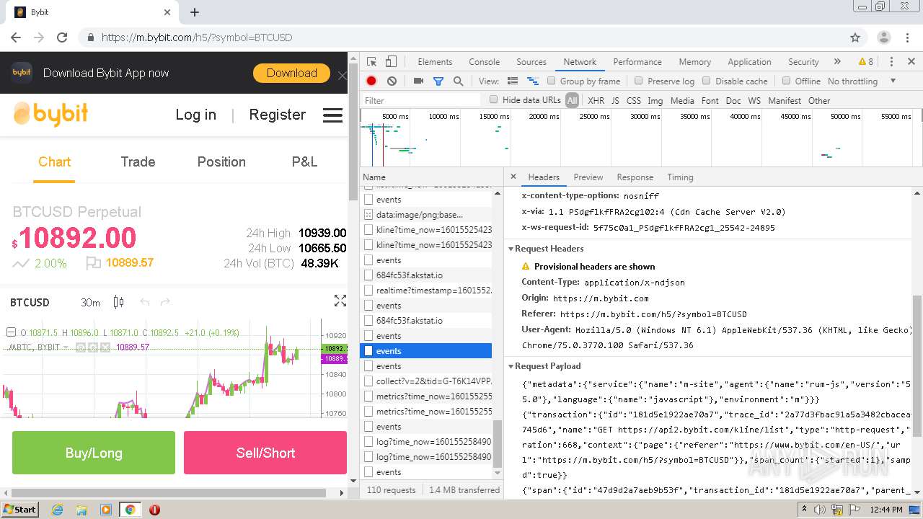
Task: Open the P&L tab
Action: 304,161
